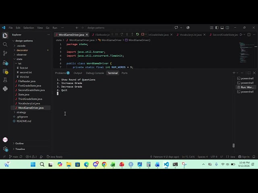Toggle the primary side bar layout

[x=217, y=28]
